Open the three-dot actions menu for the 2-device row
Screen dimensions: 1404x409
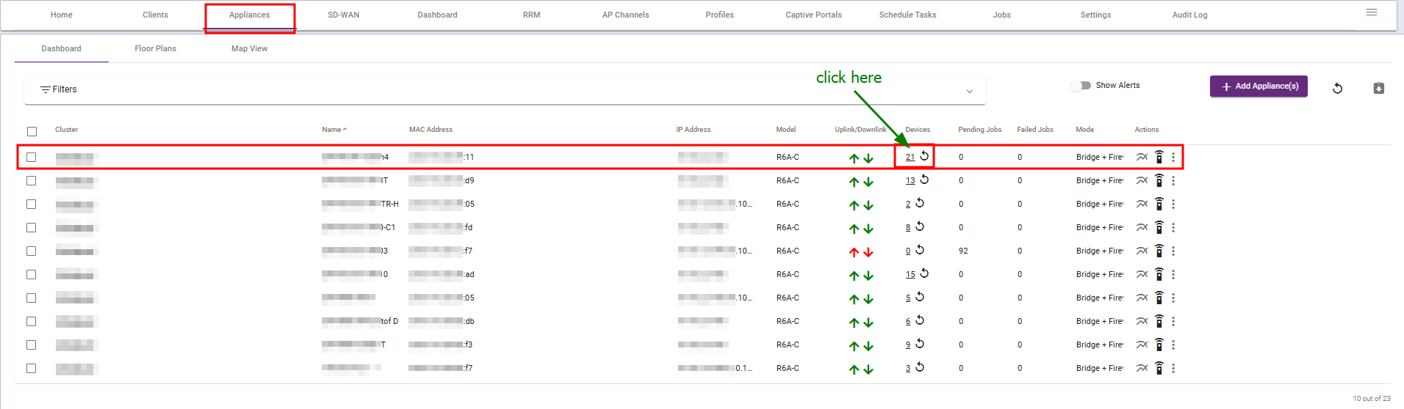[x=1173, y=204]
